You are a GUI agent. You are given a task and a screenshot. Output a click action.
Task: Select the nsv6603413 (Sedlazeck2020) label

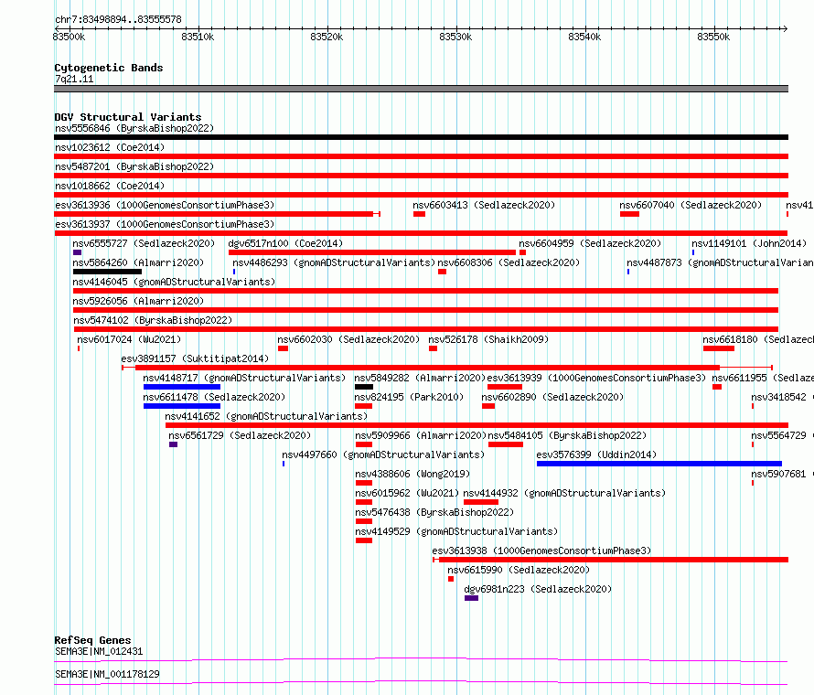click(484, 205)
